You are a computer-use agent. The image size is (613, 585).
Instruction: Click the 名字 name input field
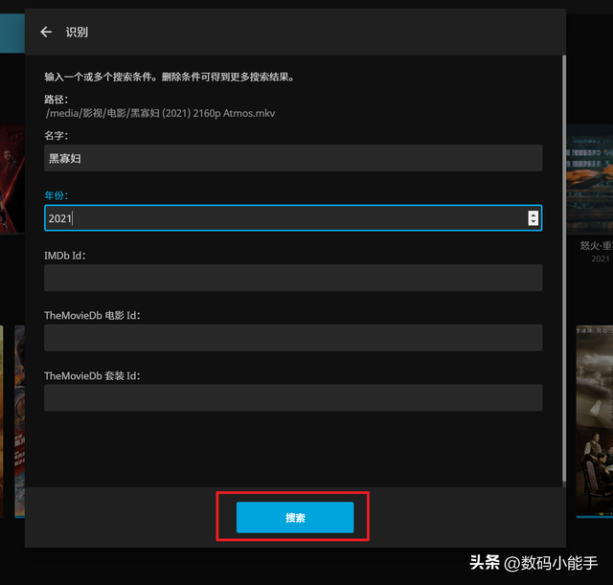(x=293, y=158)
